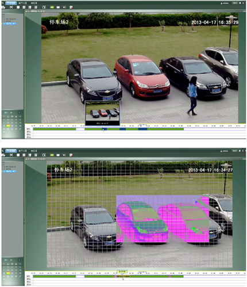Click the magenta marker on lower timeline

(171, 276)
